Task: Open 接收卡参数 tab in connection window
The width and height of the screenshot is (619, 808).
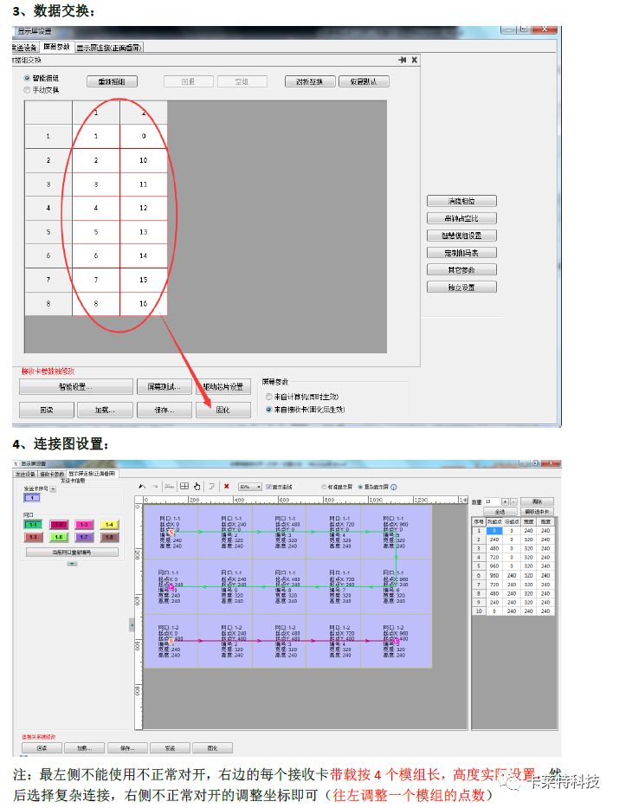Action: click(53, 474)
